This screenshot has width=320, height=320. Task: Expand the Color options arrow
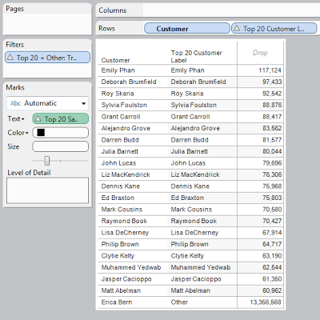pyautogui.click(x=27, y=133)
